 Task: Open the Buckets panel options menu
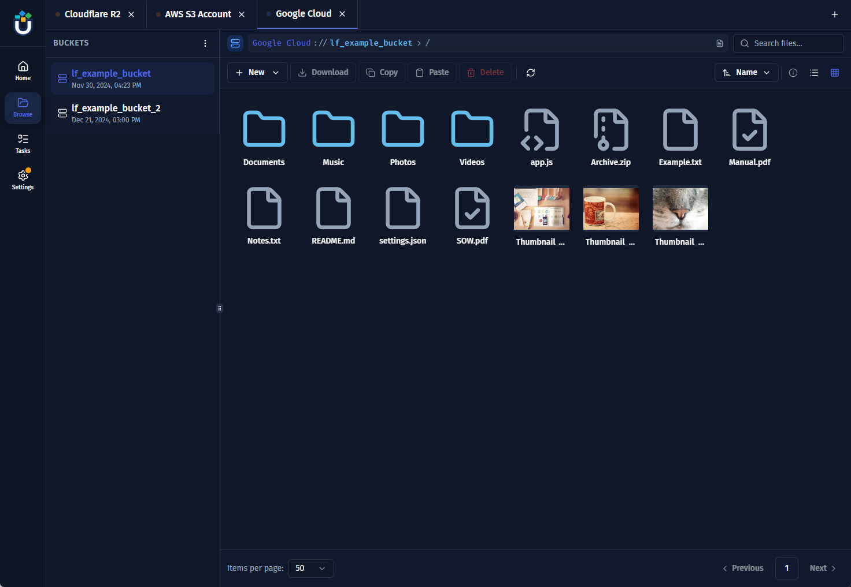coord(205,43)
